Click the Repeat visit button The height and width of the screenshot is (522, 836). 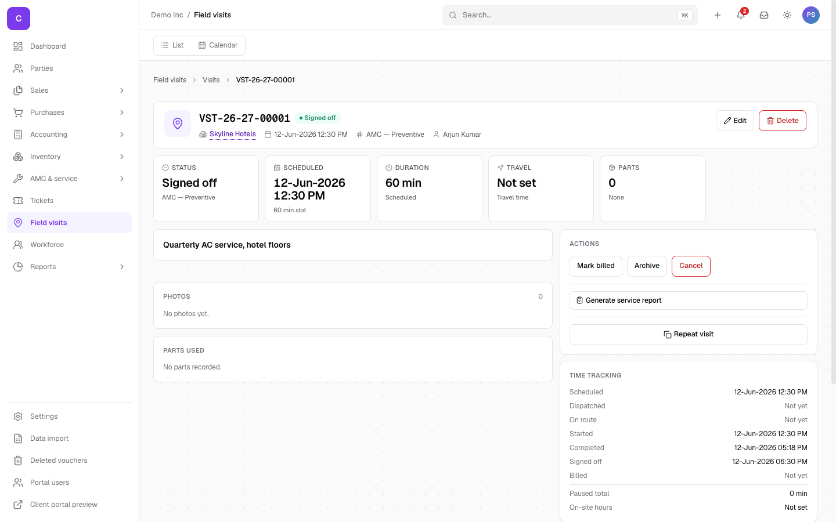689,335
